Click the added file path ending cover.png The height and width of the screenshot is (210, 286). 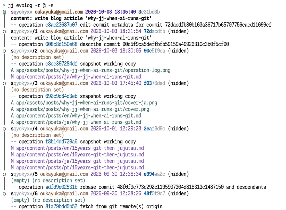point(83,109)
